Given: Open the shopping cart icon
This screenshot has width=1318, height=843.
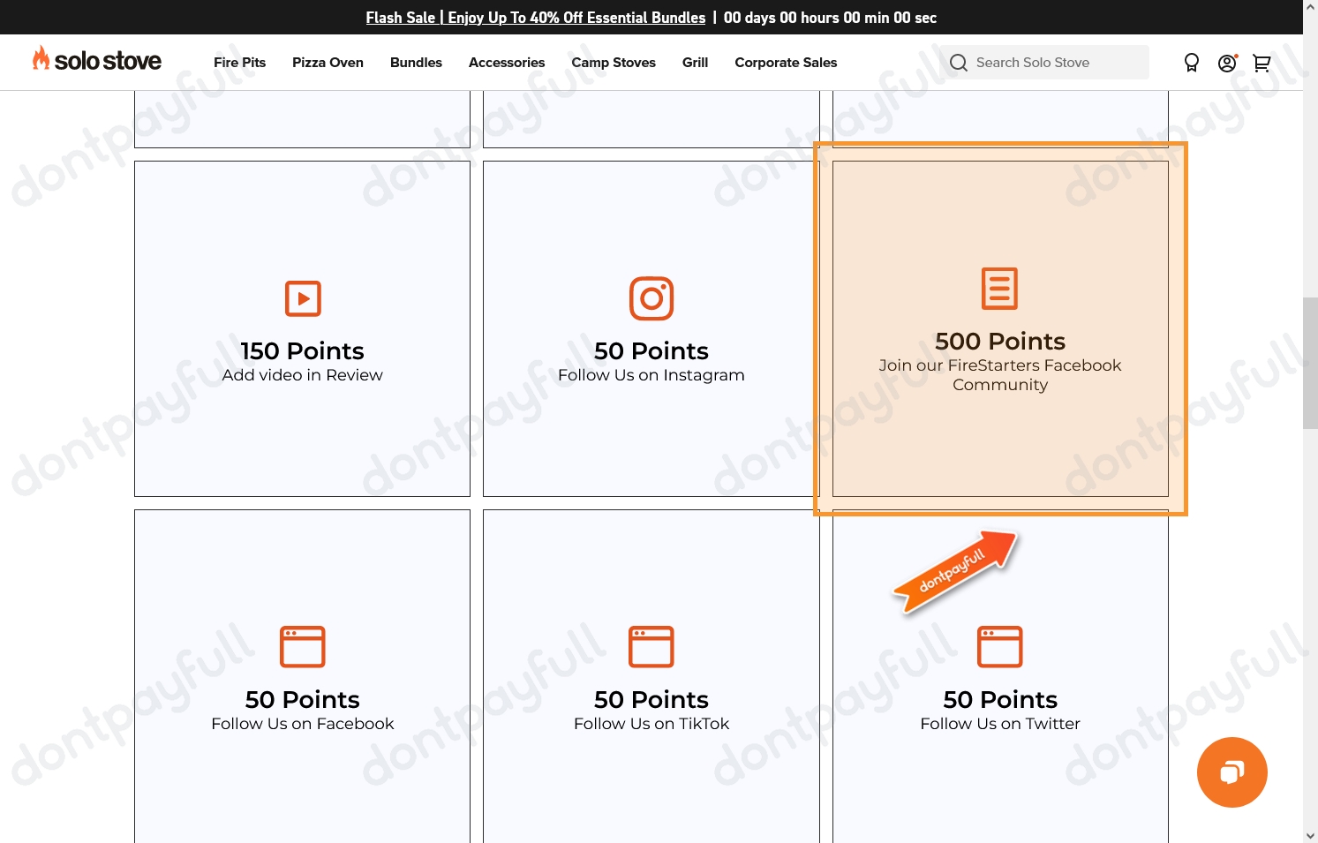Looking at the screenshot, I should pyautogui.click(x=1262, y=63).
